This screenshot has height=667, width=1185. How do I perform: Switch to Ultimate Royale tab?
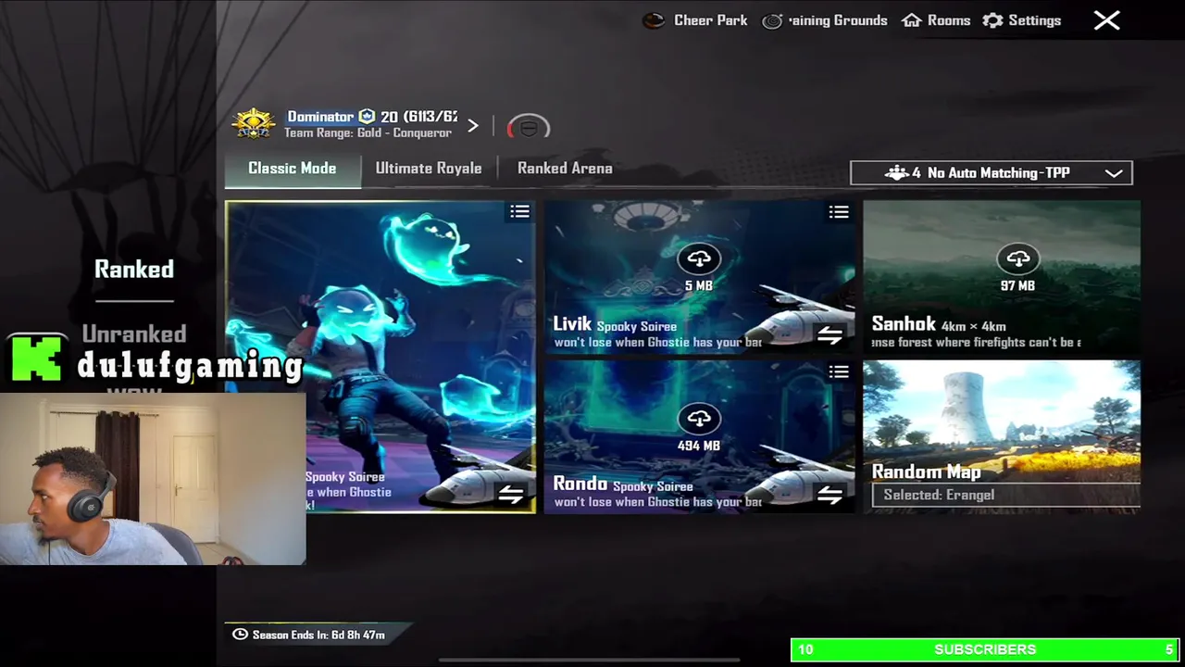(x=428, y=169)
